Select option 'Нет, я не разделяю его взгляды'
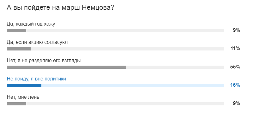Image resolution: width=272 pixels, height=124 pixels. [44, 61]
